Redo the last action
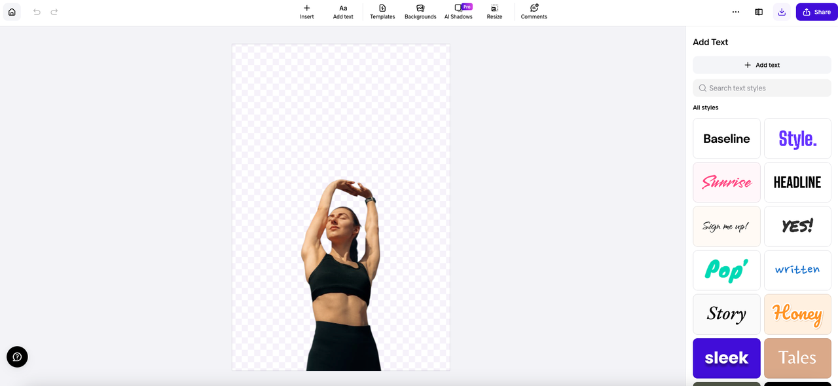This screenshot has height=386, width=838. pos(54,12)
